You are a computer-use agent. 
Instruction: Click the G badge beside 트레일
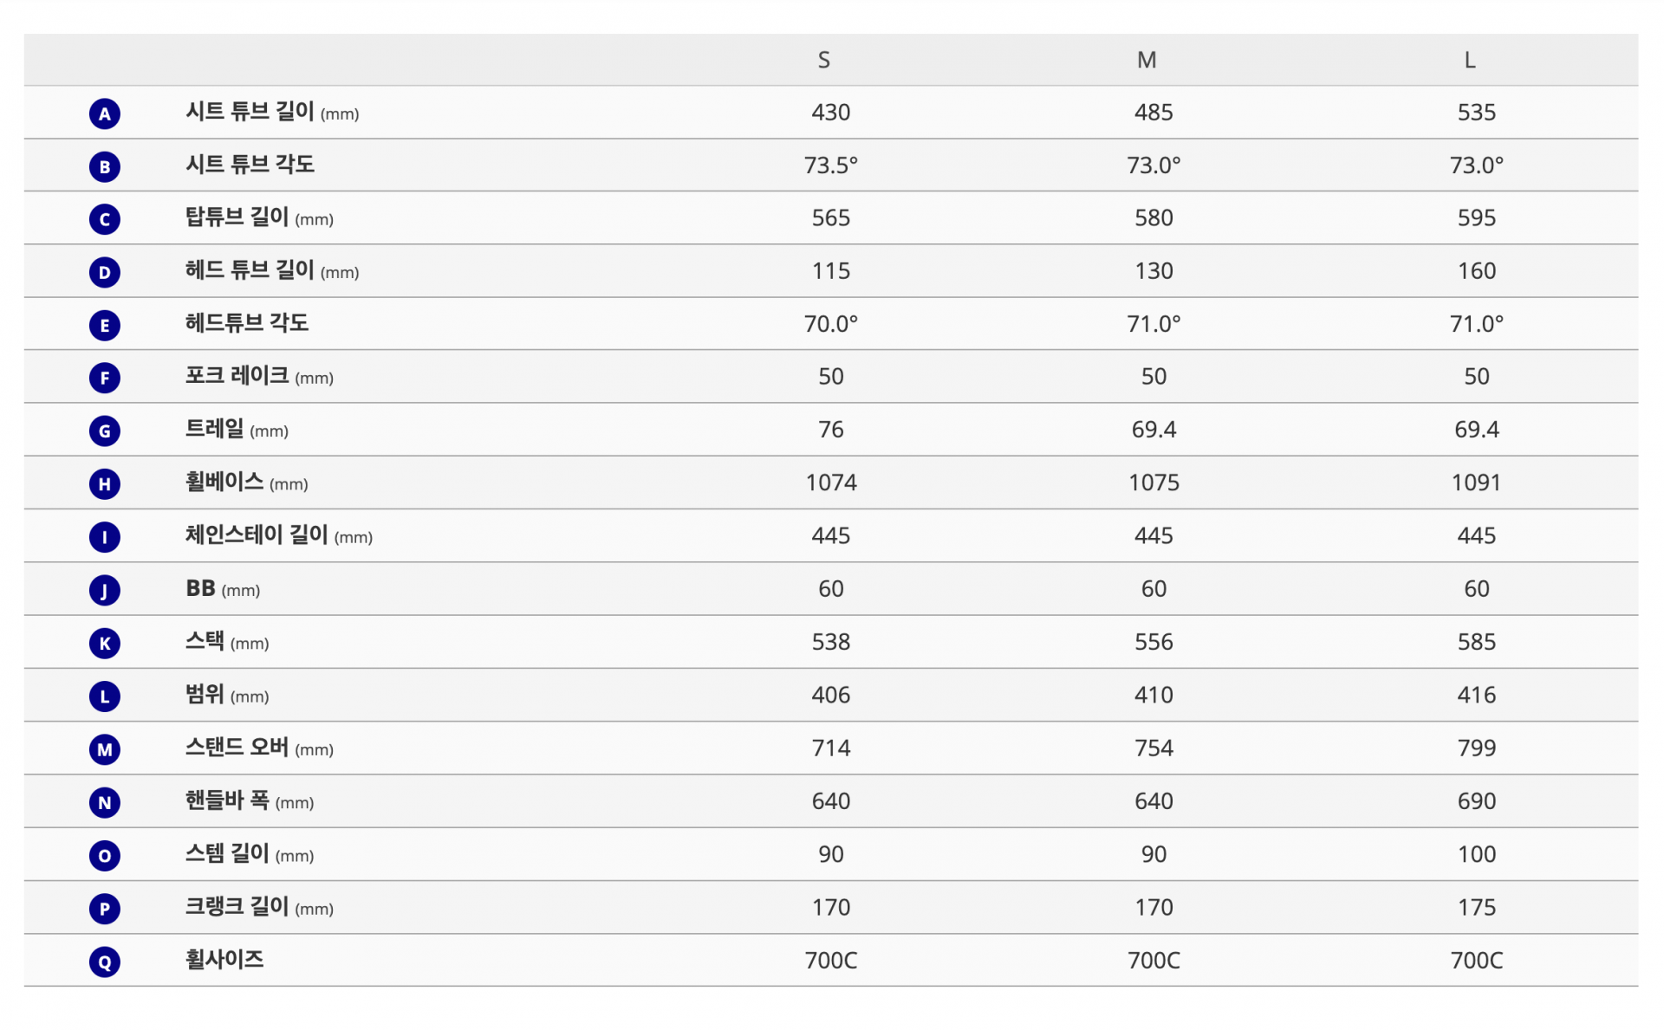[x=105, y=431]
